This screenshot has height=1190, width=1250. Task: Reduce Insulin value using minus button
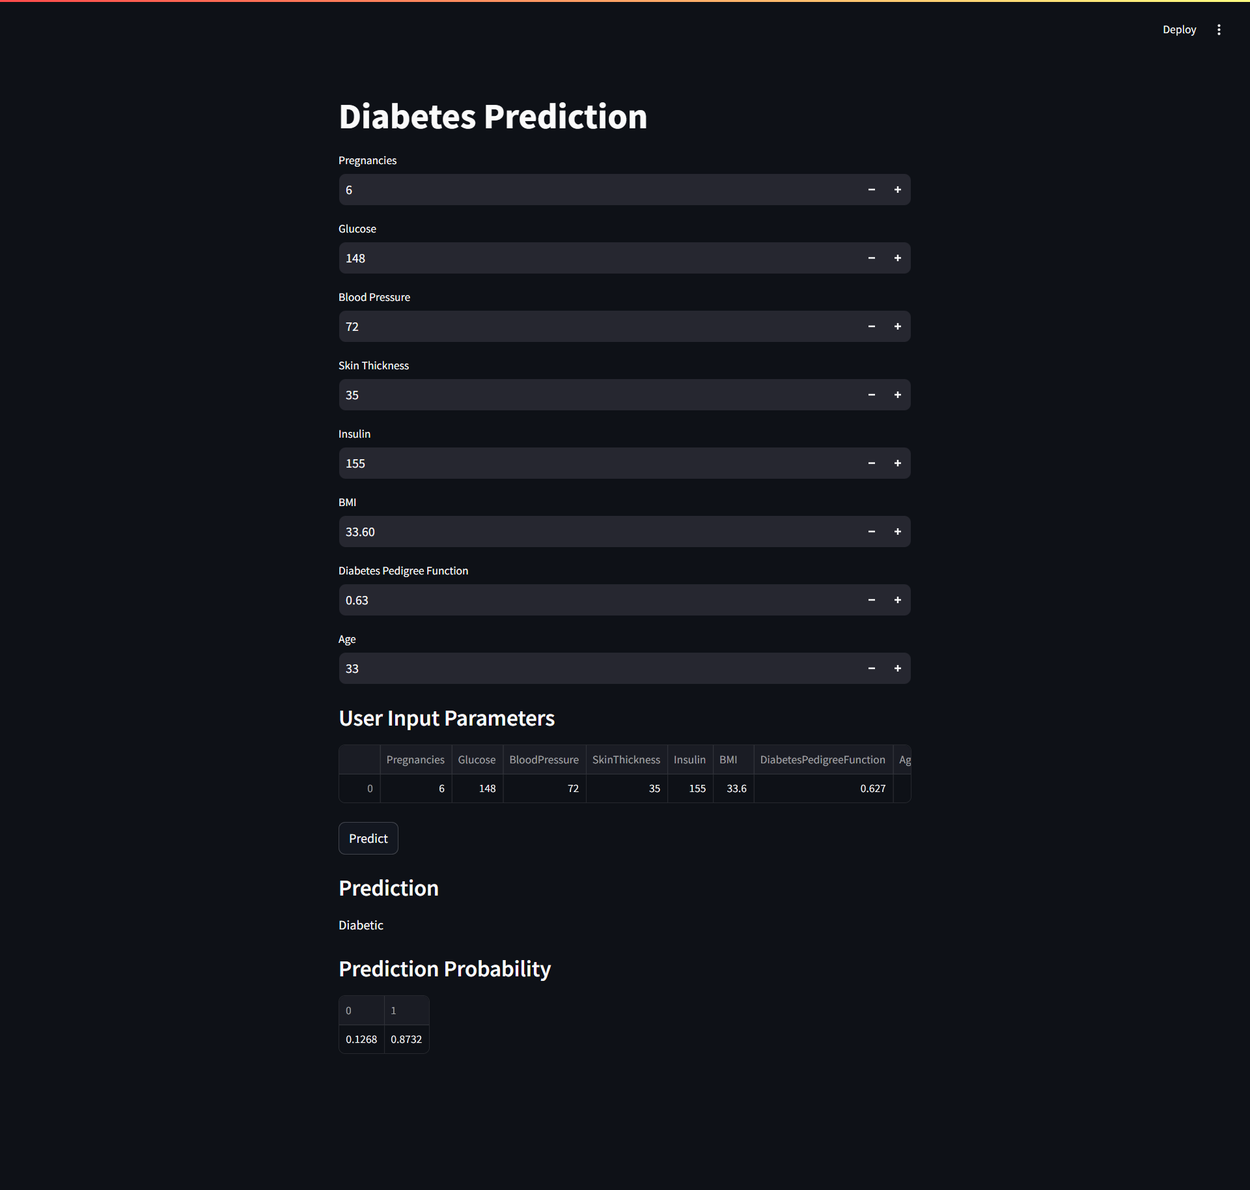point(871,463)
